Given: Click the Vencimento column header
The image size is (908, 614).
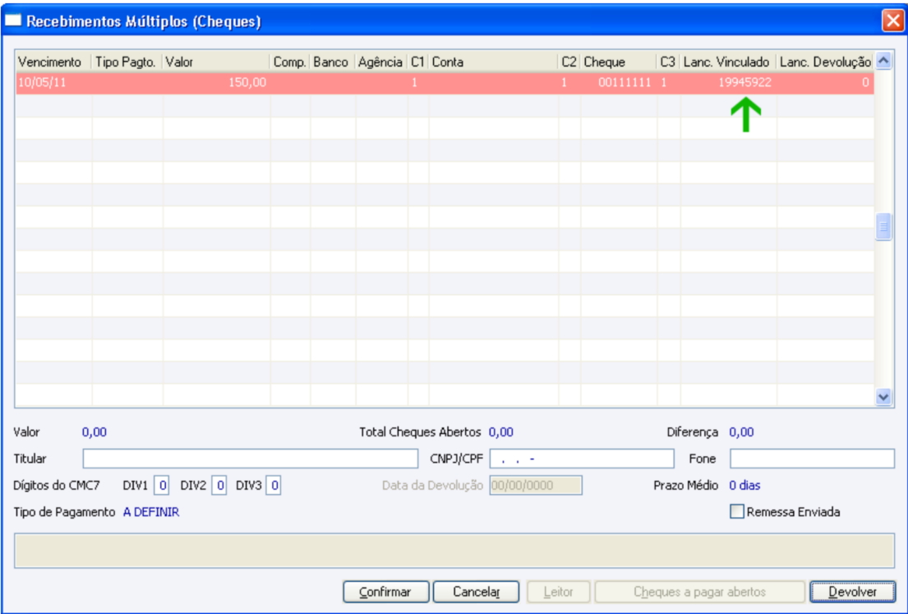Looking at the screenshot, I should coord(53,62).
